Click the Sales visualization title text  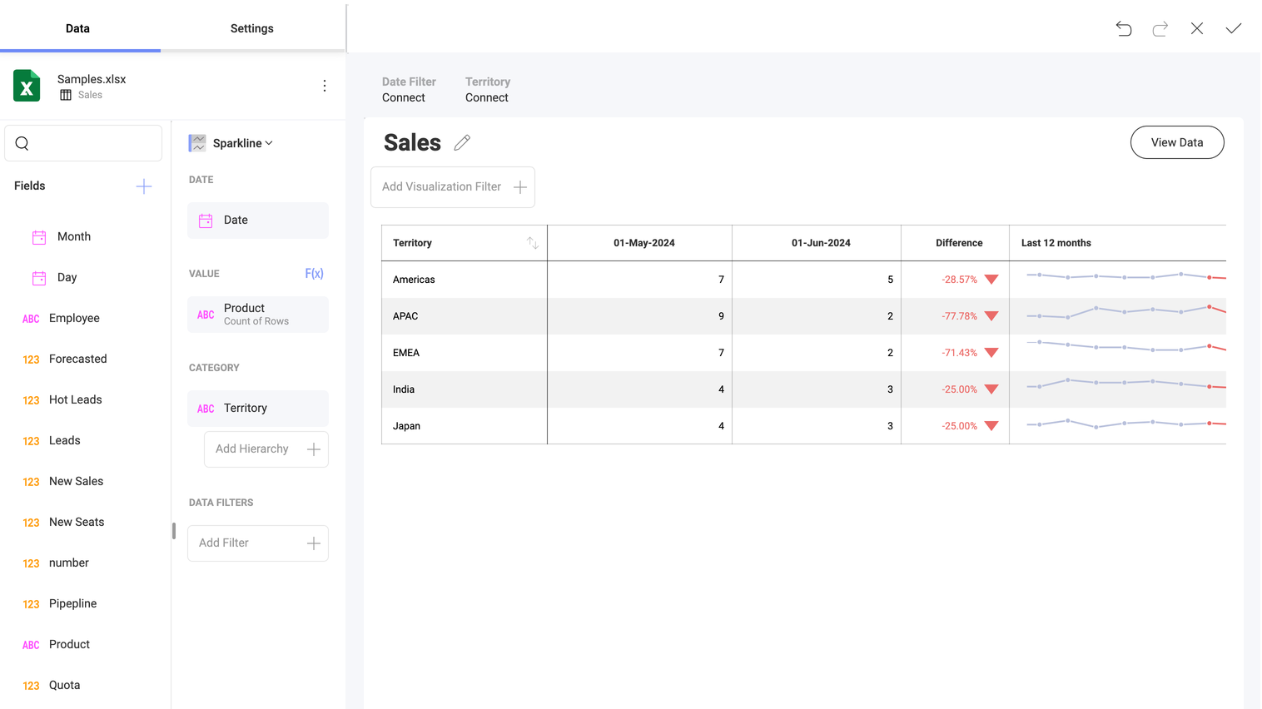coord(412,143)
